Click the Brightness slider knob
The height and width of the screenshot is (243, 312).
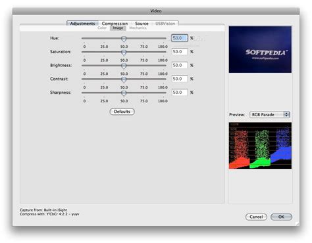[x=124, y=66]
